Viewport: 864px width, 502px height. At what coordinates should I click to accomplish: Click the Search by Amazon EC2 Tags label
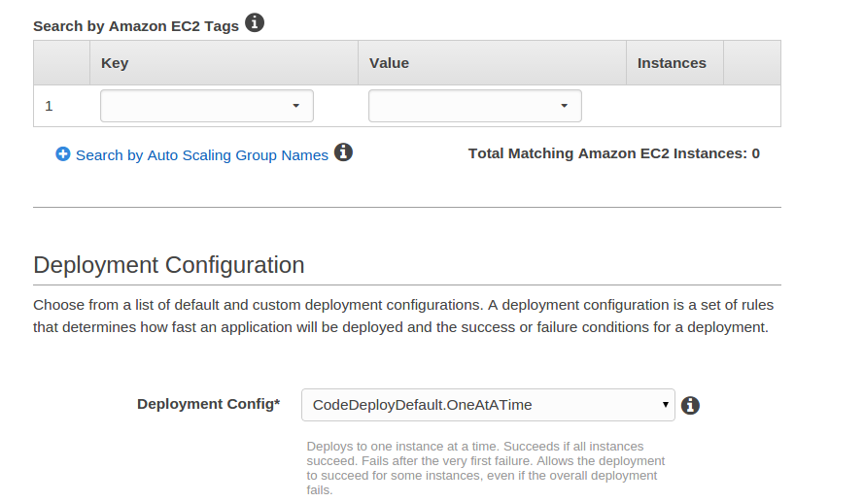tap(136, 26)
